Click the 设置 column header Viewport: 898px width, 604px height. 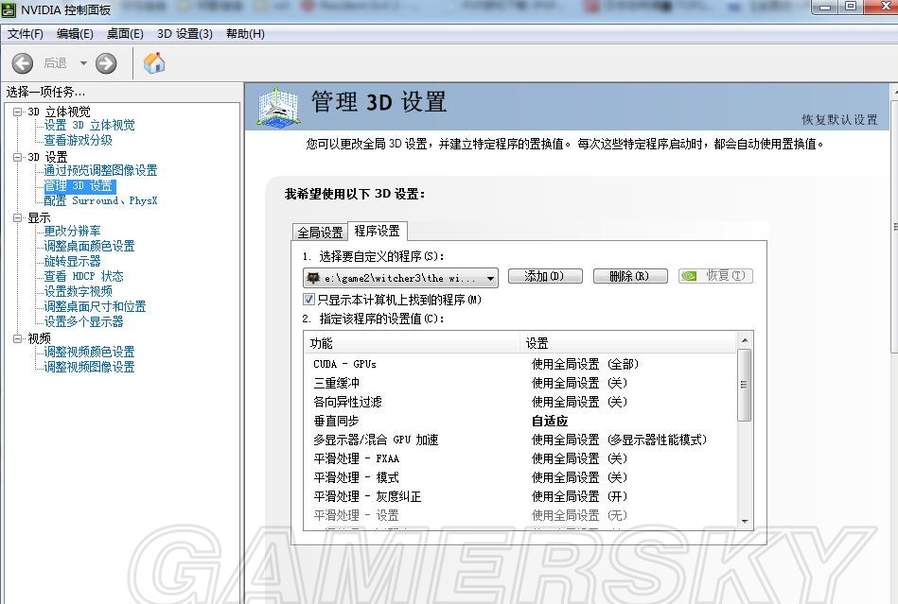click(629, 343)
